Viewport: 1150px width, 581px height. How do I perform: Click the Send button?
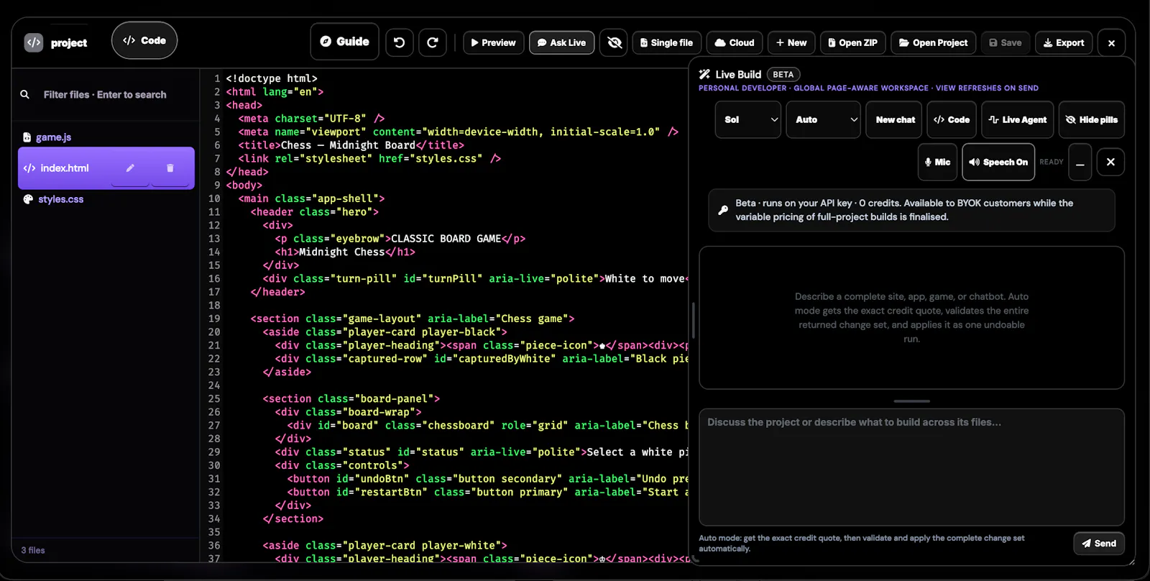tap(1099, 544)
